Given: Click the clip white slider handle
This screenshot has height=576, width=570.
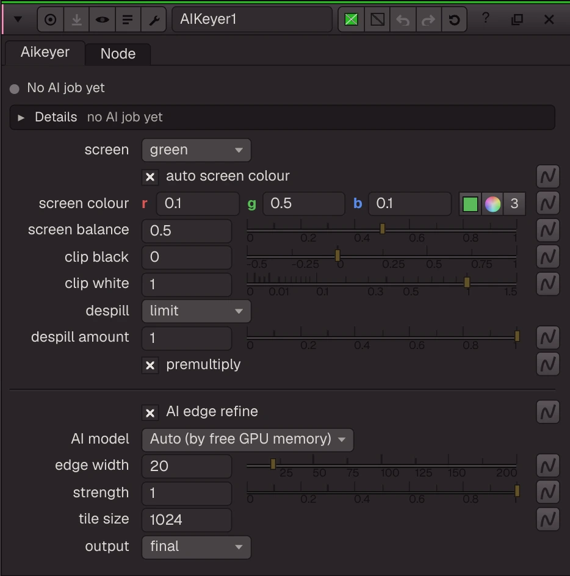Looking at the screenshot, I should click(x=467, y=283).
